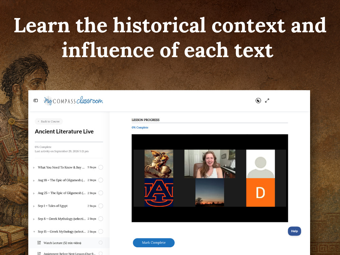Click the gray avatar participant tile
This screenshot has width=340, height=255.
(260, 164)
